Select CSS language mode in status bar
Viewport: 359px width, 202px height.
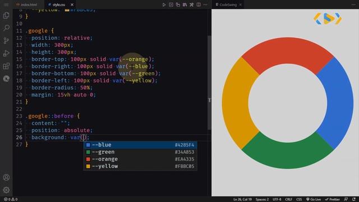[x=299, y=199]
